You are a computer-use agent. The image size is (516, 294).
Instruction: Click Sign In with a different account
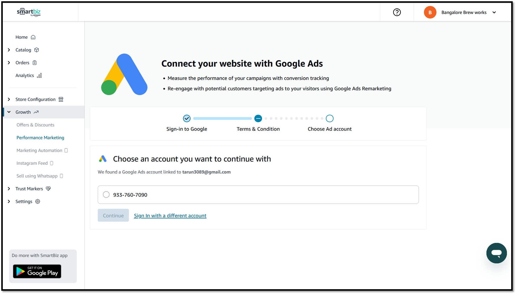click(170, 216)
